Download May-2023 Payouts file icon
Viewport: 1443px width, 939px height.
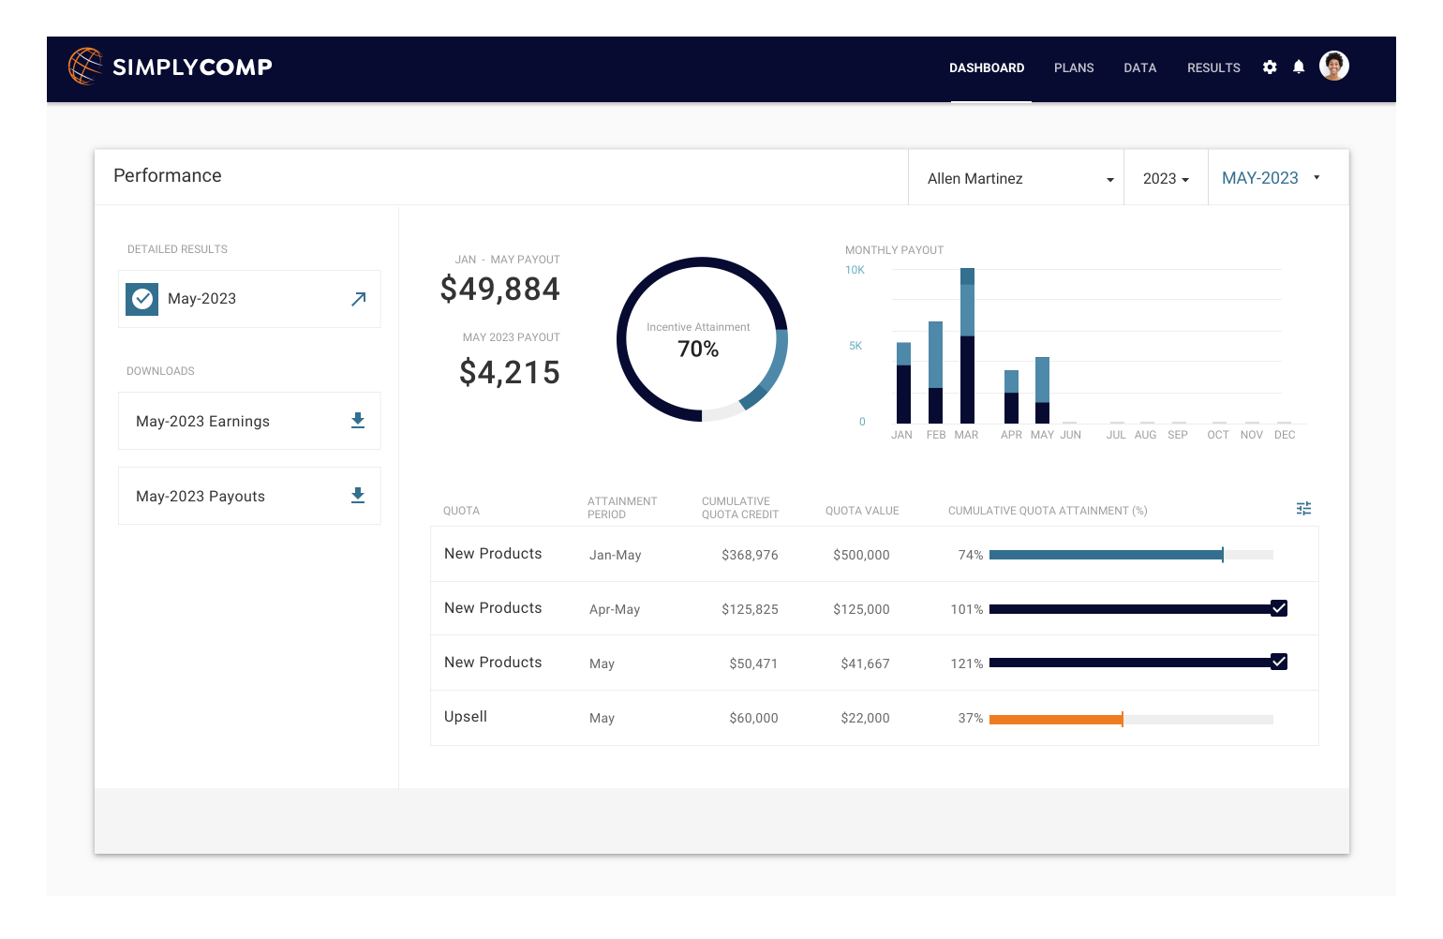tap(357, 496)
